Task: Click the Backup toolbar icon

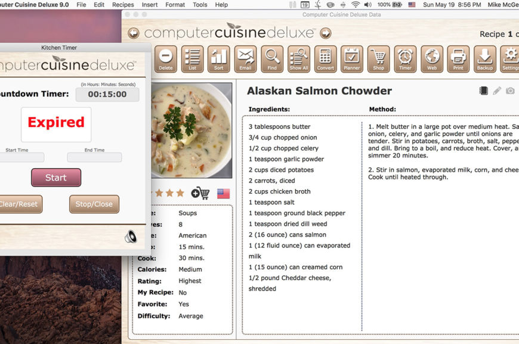Action: [x=485, y=59]
